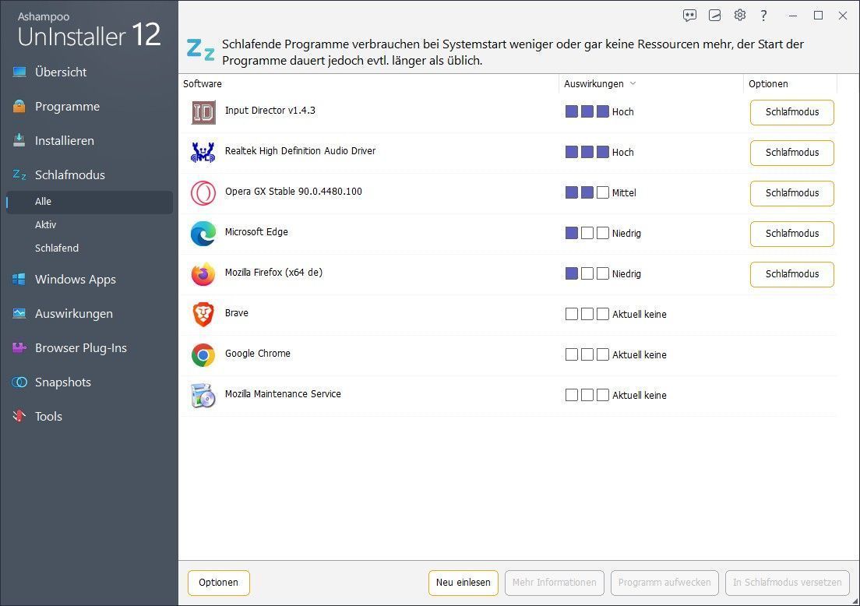Put Microsoft Edge into Schlafmodus

click(791, 234)
